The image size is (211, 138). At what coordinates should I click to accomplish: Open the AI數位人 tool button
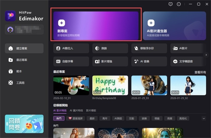coord(71,48)
